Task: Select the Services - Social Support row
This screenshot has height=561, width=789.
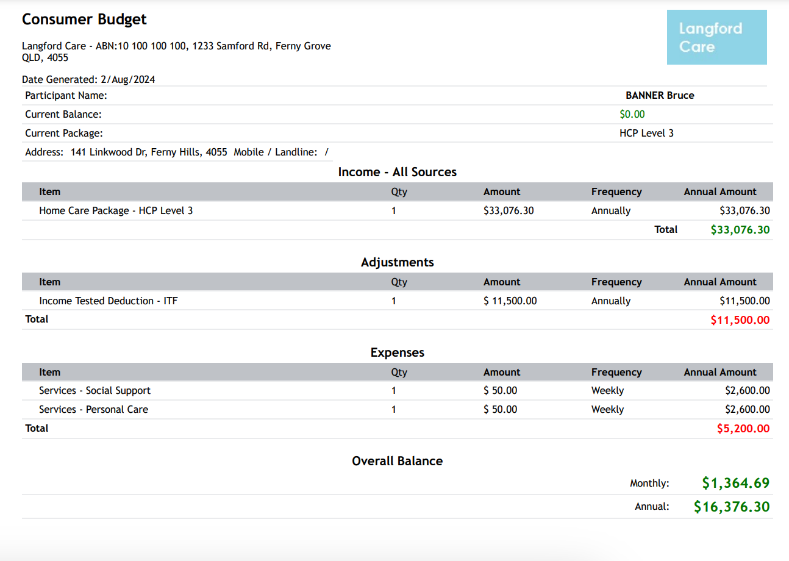Action: [95, 390]
